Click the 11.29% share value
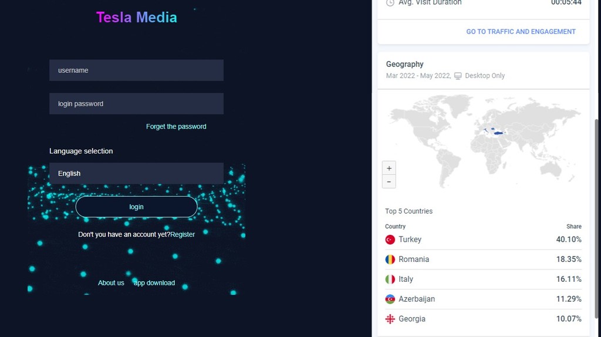Image resolution: width=601 pixels, height=337 pixels. click(569, 299)
